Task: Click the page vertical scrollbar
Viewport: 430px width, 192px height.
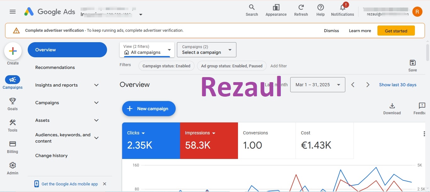Action: pyautogui.click(x=428, y=52)
